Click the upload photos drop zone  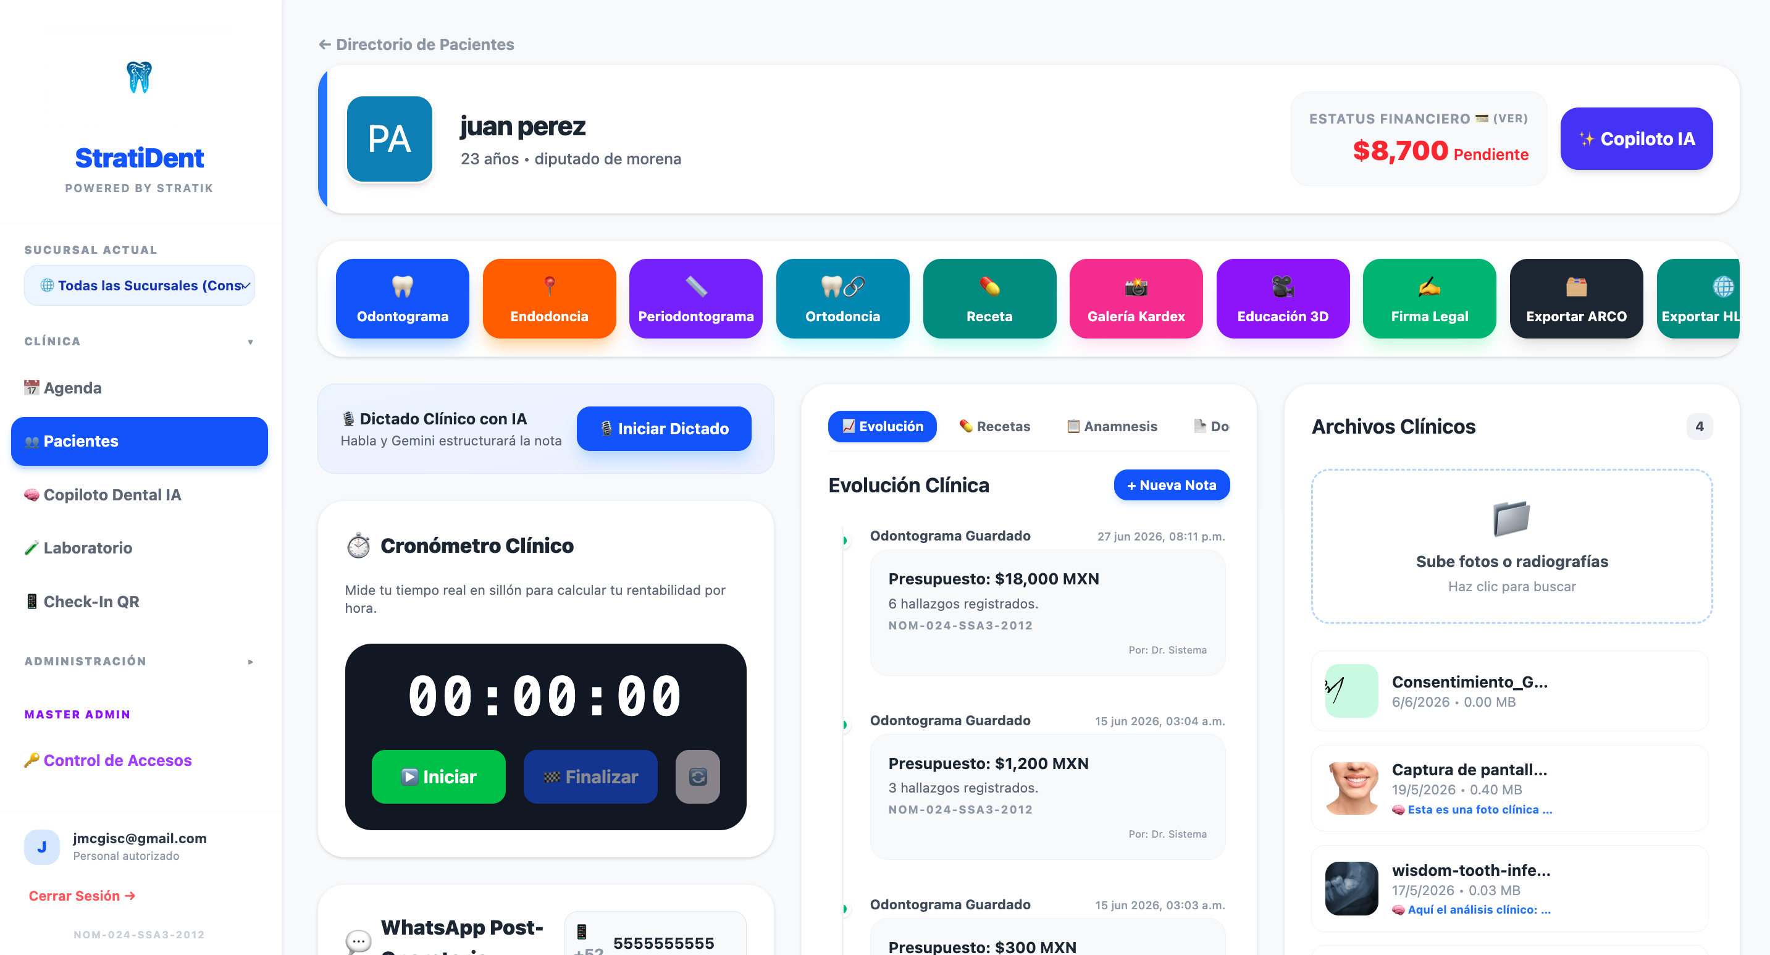click(1511, 546)
